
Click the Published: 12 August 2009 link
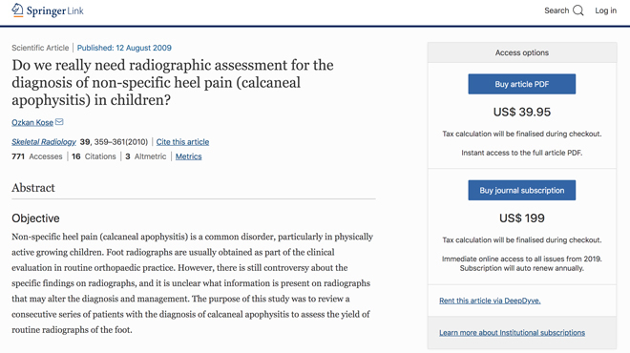(x=124, y=48)
